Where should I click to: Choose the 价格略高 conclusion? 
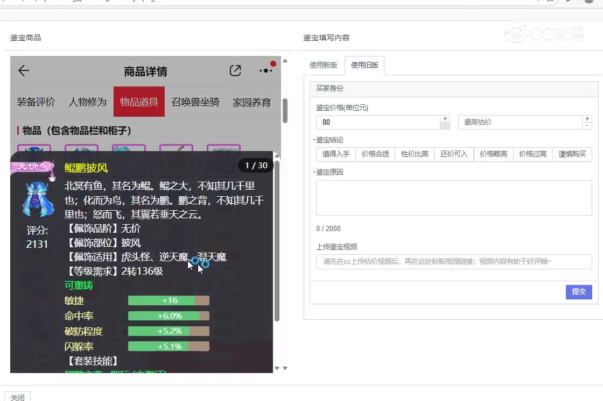coord(493,154)
